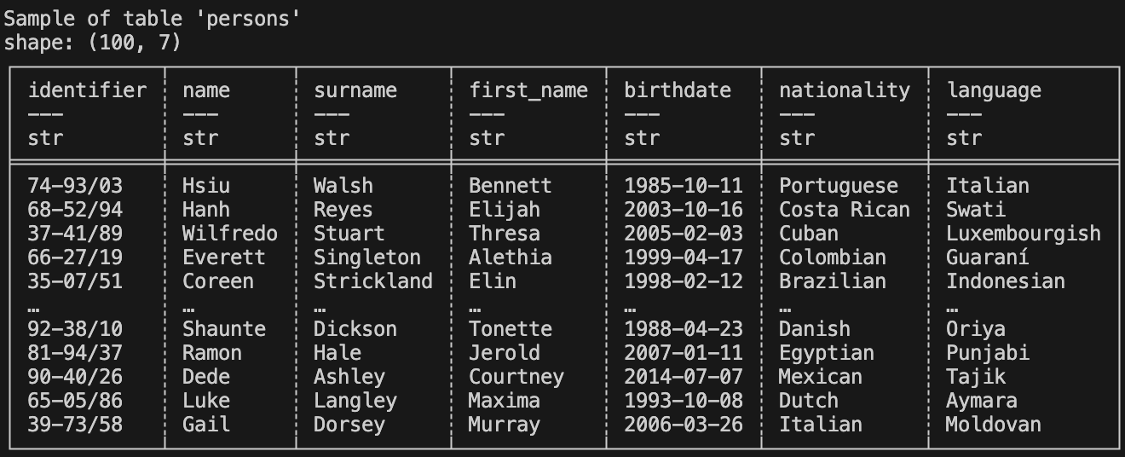Click the 'Guaraní' language cell
The image size is (1125, 457).
987,257
